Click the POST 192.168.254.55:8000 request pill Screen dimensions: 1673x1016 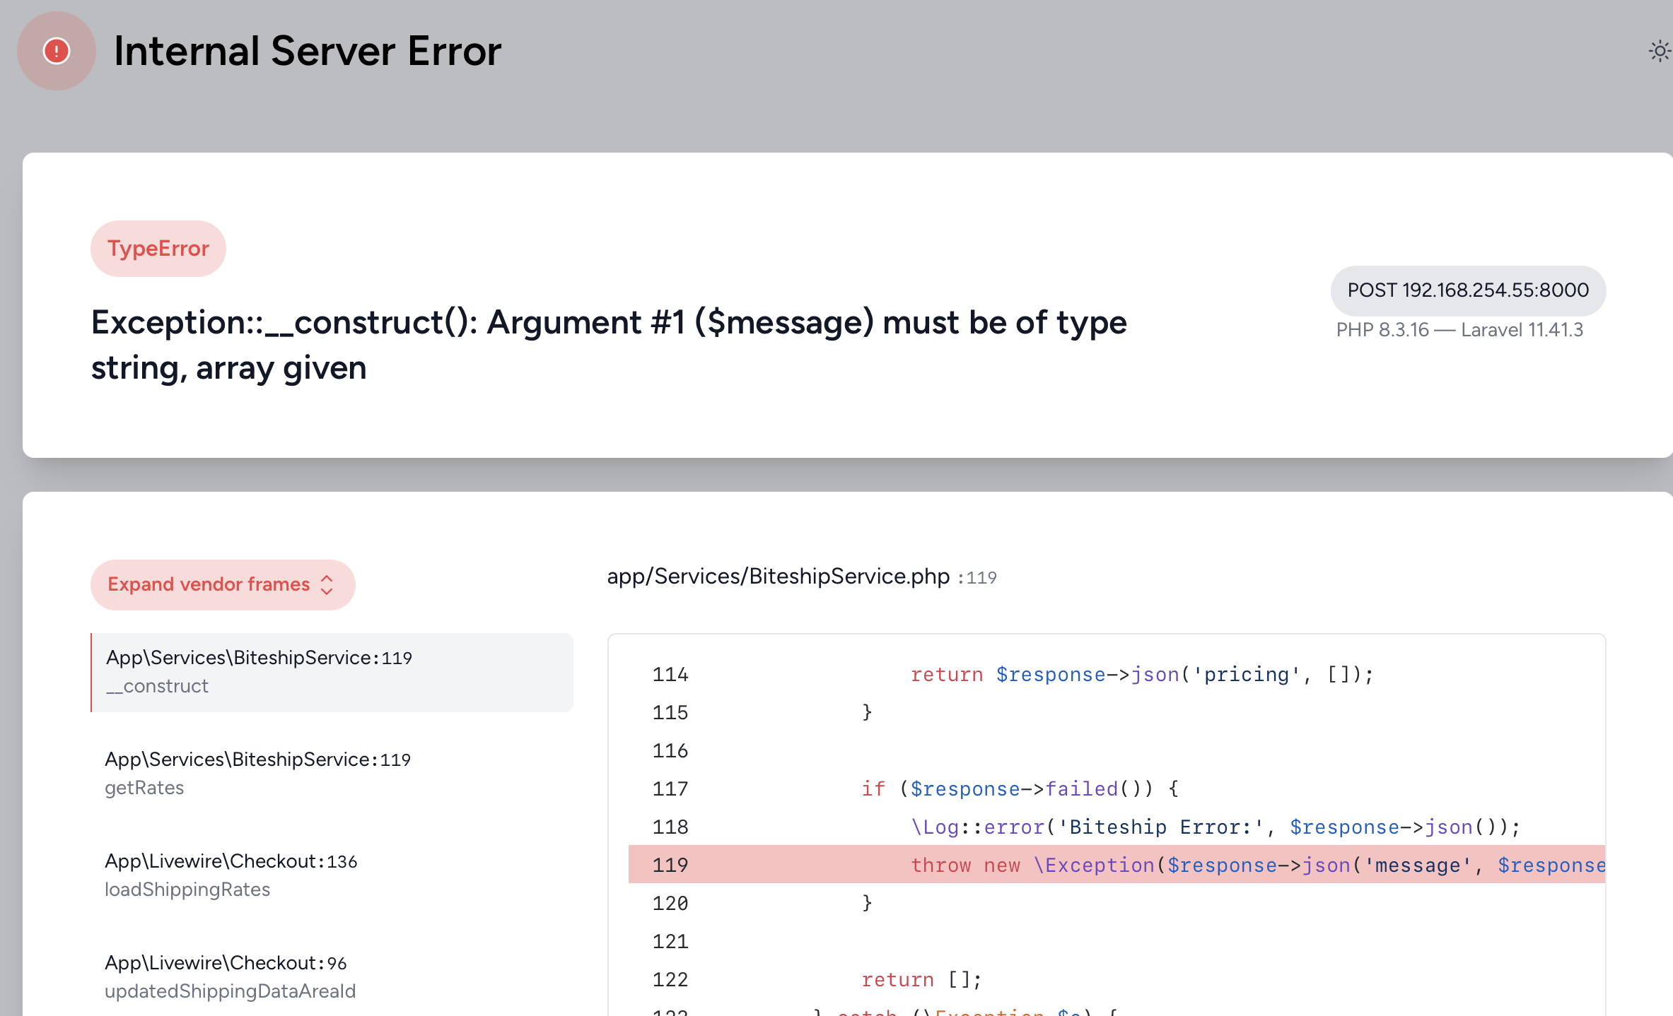click(x=1468, y=290)
